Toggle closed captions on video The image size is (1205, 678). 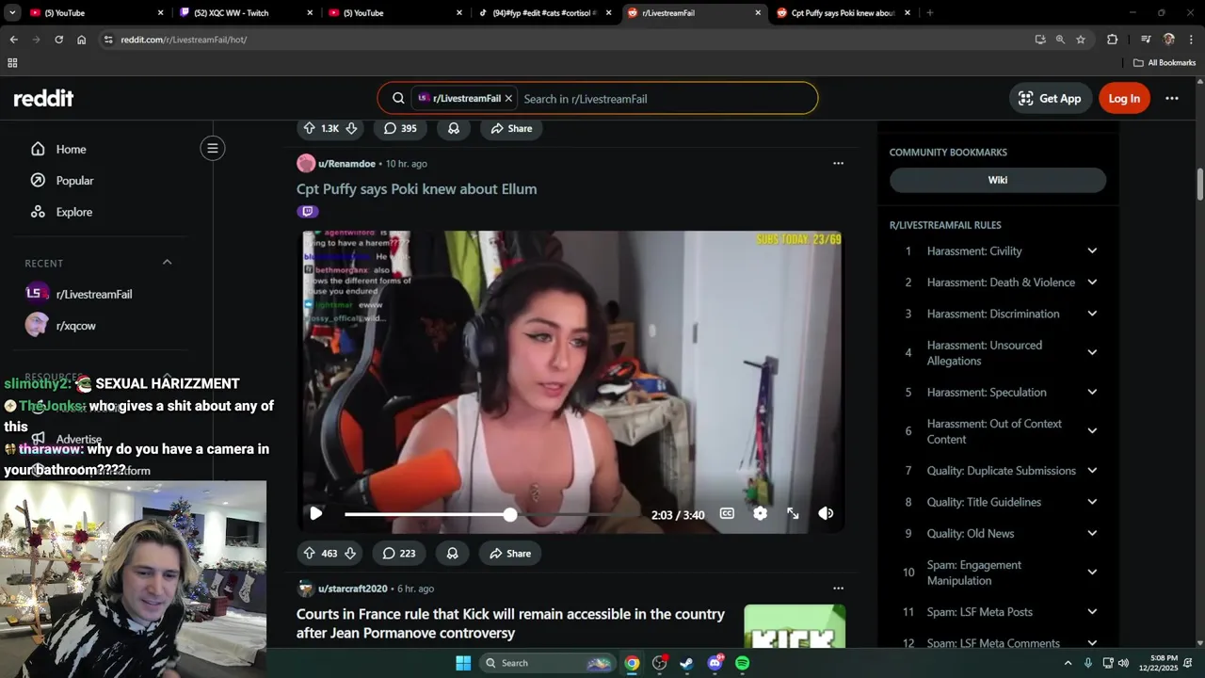[727, 513]
